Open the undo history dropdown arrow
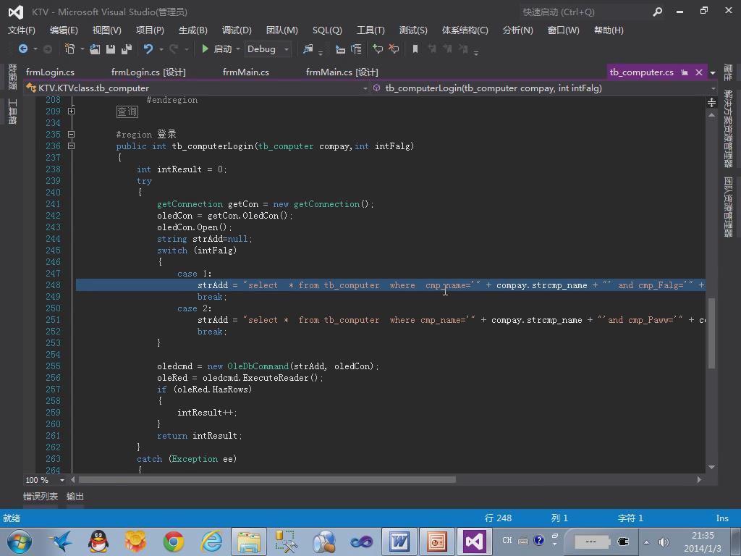The image size is (741, 556). (161, 49)
